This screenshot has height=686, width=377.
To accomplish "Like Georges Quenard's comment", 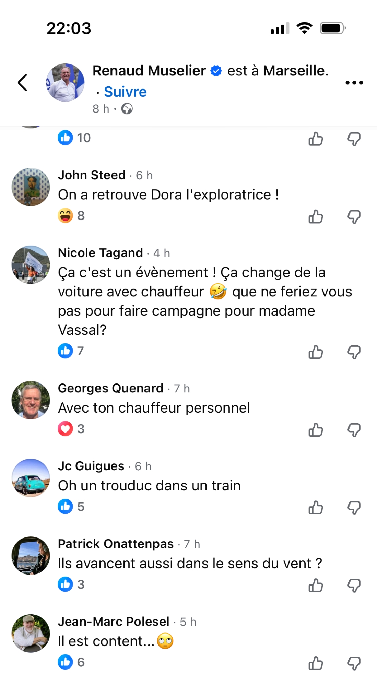I will click(x=316, y=430).
